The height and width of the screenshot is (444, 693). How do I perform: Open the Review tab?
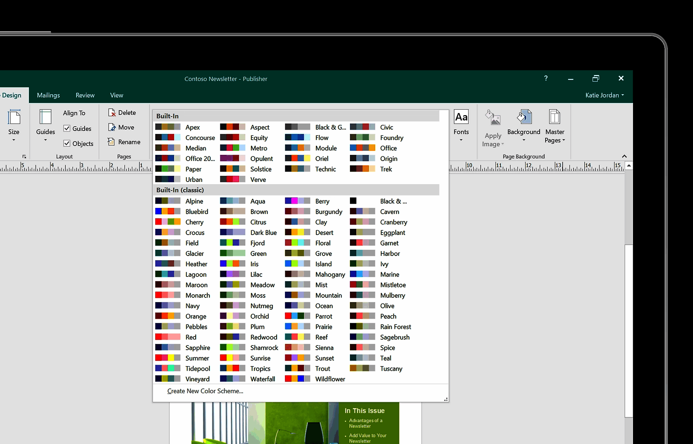[85, 95]
